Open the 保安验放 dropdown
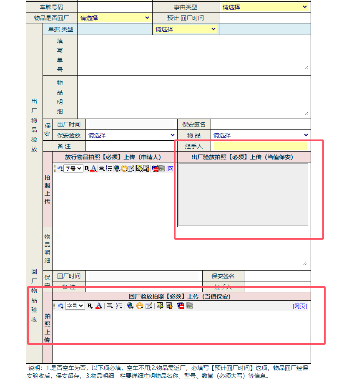Screen dimensions: 339x385 (131, 135)
